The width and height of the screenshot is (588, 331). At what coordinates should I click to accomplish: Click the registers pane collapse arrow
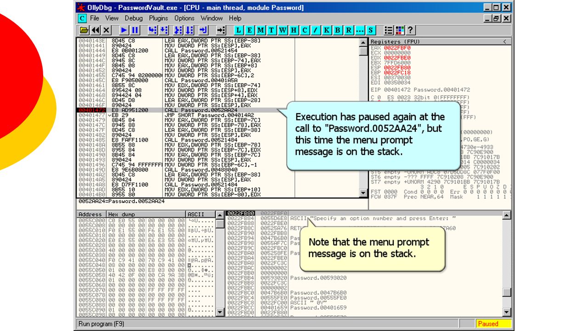pos(504,42)
